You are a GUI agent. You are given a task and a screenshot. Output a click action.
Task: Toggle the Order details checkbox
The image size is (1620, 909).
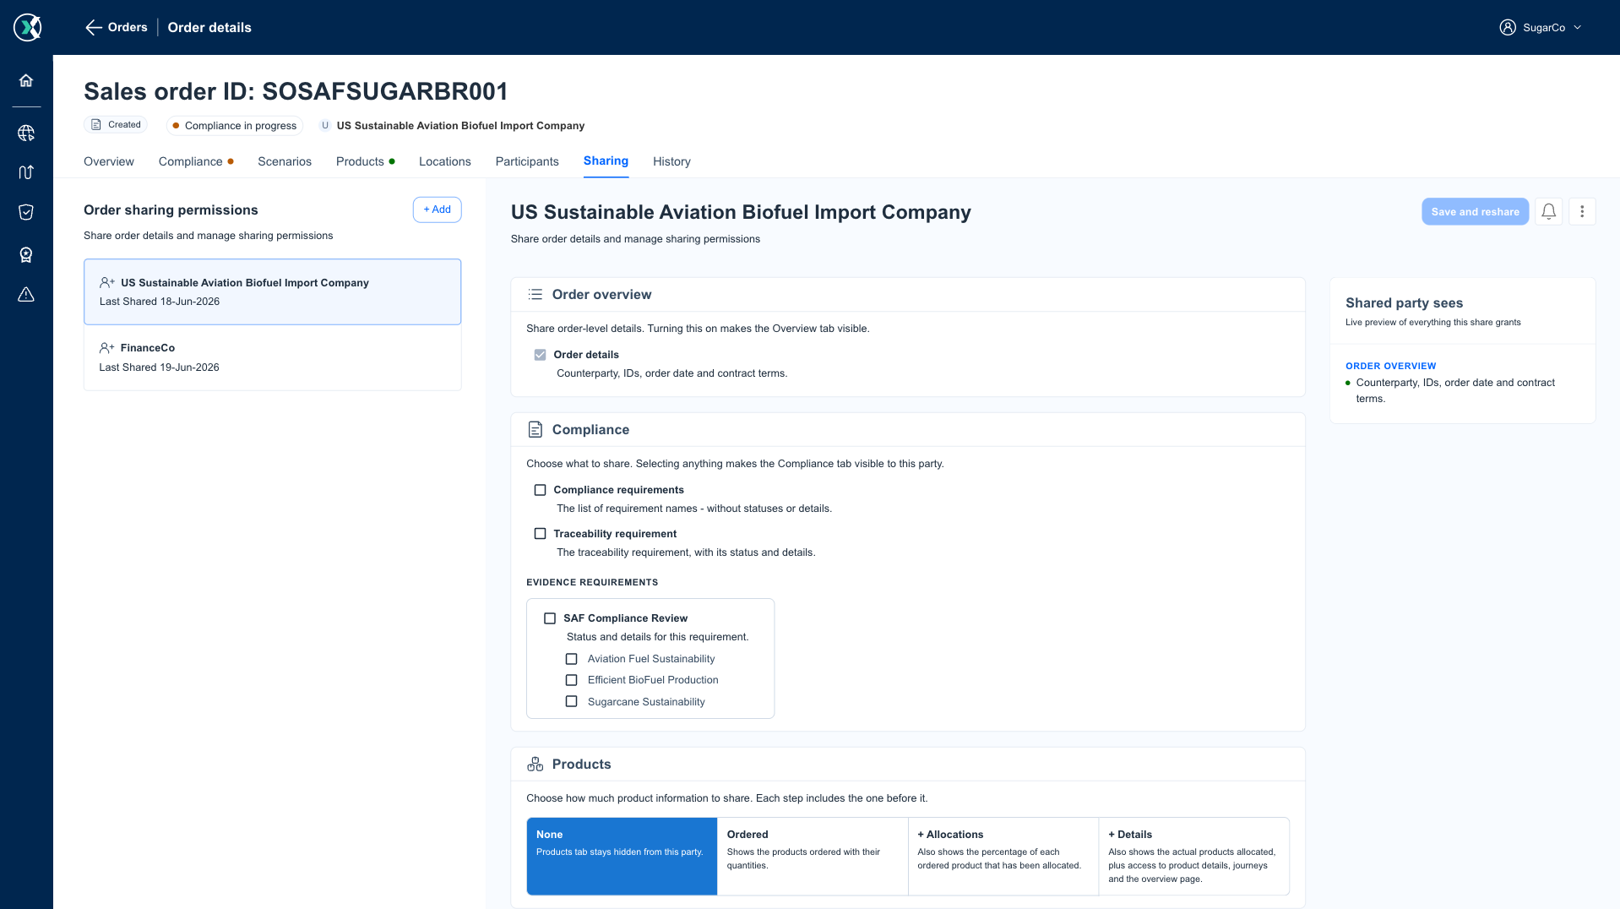click(541, 355)
